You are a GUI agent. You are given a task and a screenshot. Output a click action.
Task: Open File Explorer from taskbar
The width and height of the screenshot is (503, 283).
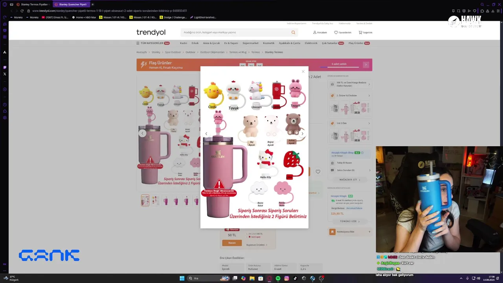pyautogui.click(x=252, y=278)
